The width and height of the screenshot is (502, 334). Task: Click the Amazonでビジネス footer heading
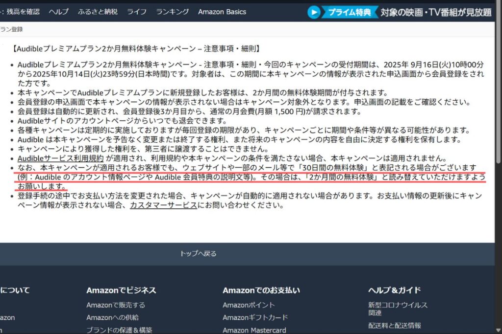122,290
